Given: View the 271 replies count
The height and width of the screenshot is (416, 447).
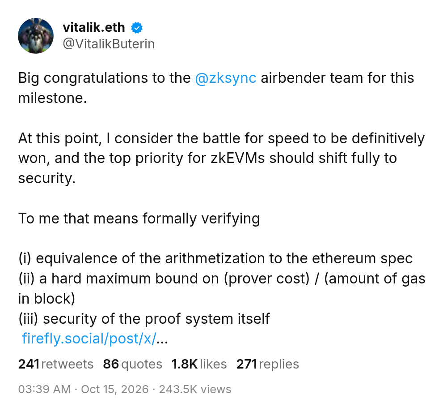Looking at the screenshot, I should coord(268,364).
